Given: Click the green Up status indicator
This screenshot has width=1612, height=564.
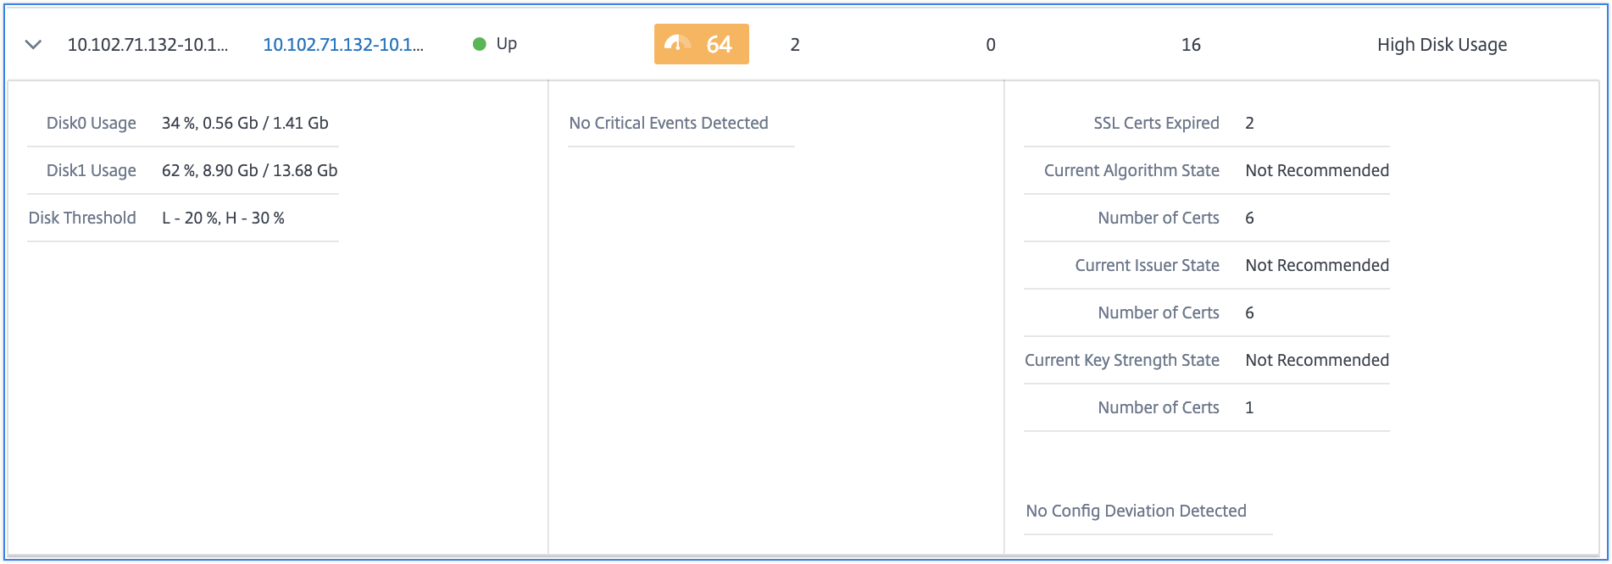Looking at the screenshot, I should (479, 44).
